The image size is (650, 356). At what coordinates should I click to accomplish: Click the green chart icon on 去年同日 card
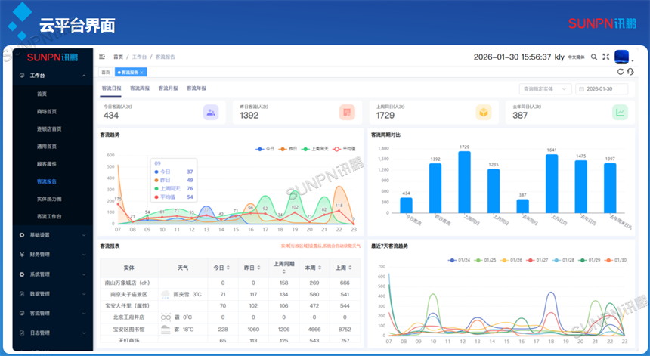(620, 113)
